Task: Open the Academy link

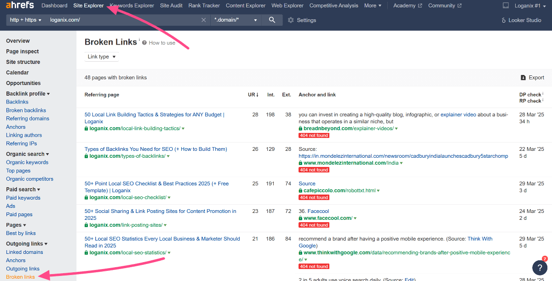Action: coord(404,6)
